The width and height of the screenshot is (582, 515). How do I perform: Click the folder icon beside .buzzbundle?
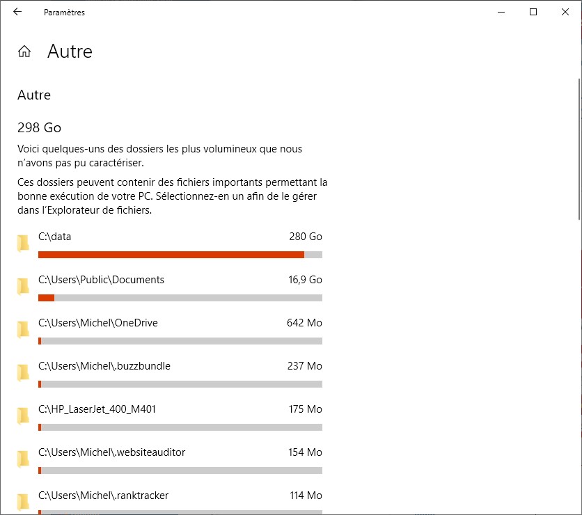24,372
